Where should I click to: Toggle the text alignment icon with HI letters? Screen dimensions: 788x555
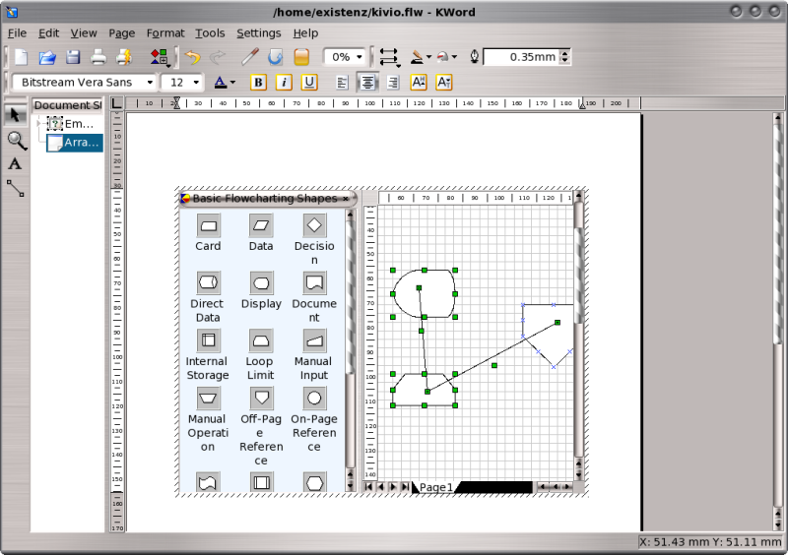pos(419,83)
